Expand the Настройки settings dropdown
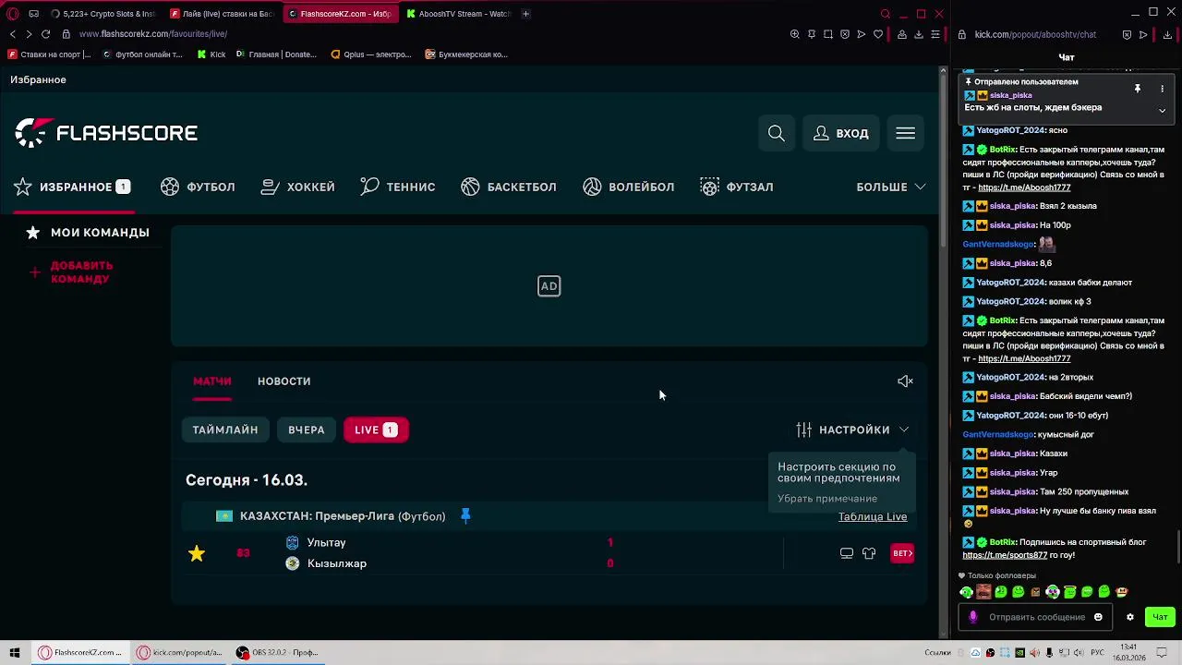Viewport: 1182px width, 665px height. (x=853, y=429)
